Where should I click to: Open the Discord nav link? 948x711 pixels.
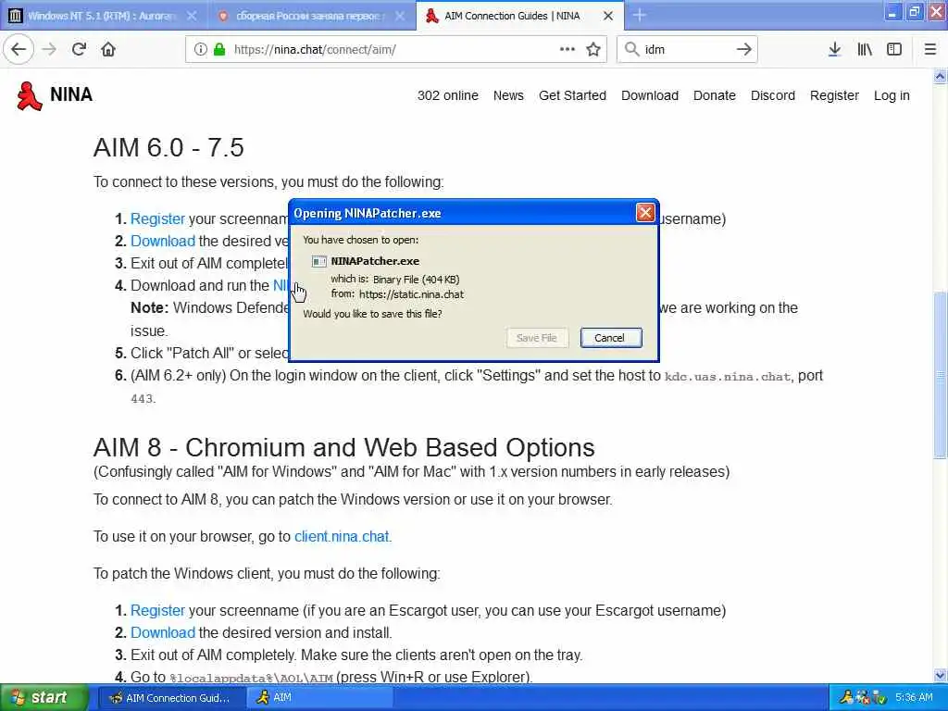tap(773, 95)
